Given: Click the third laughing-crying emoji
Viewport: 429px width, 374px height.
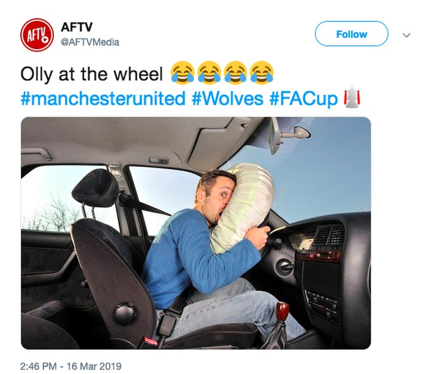Looking at the screenshot, I should [x=235, y=72].
